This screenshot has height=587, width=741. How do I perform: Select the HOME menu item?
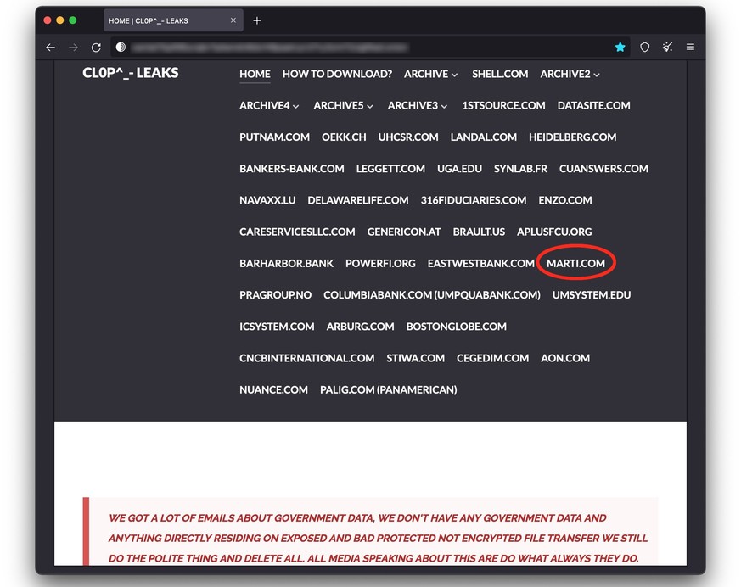tap(255, 74)
